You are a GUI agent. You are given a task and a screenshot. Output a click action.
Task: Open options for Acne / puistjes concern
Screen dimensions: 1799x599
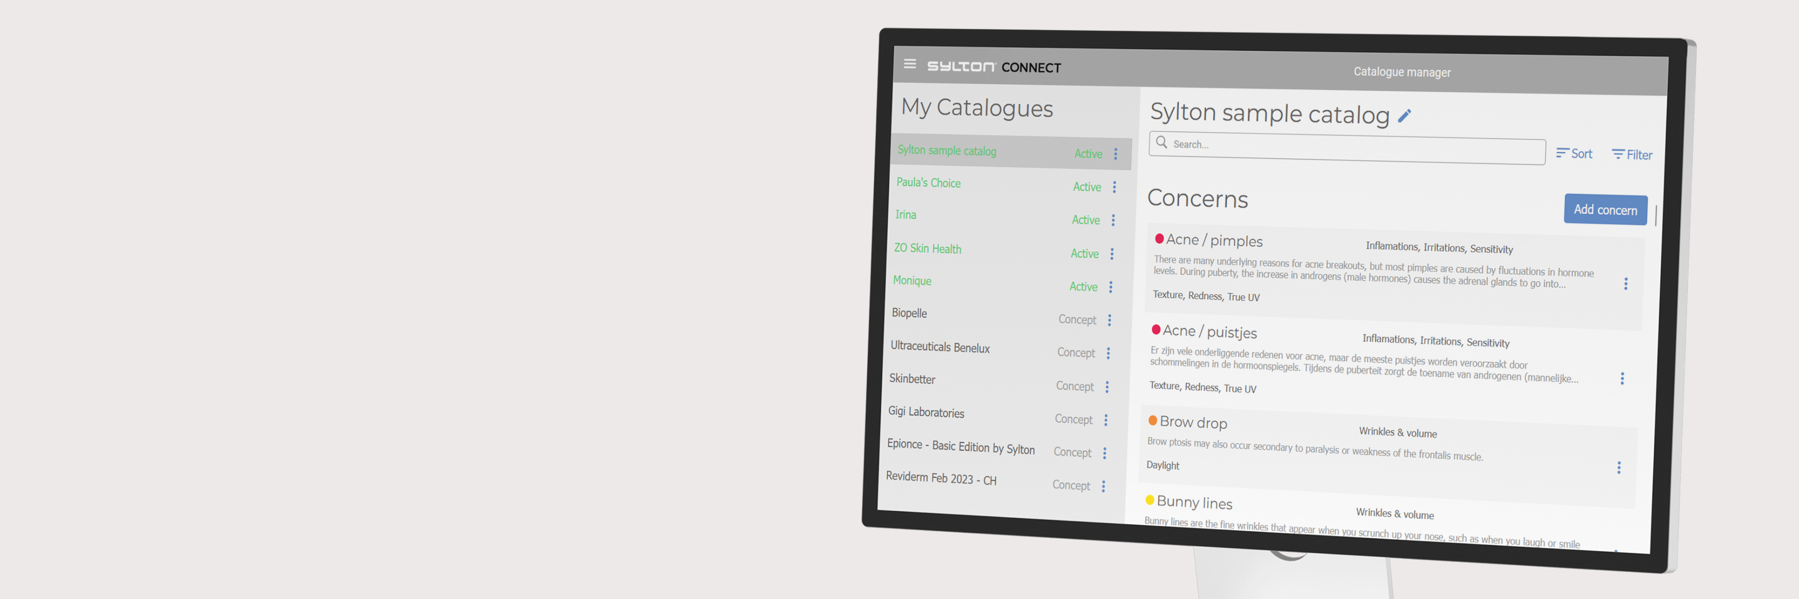pyautogui.click(x=1622, y=378)
